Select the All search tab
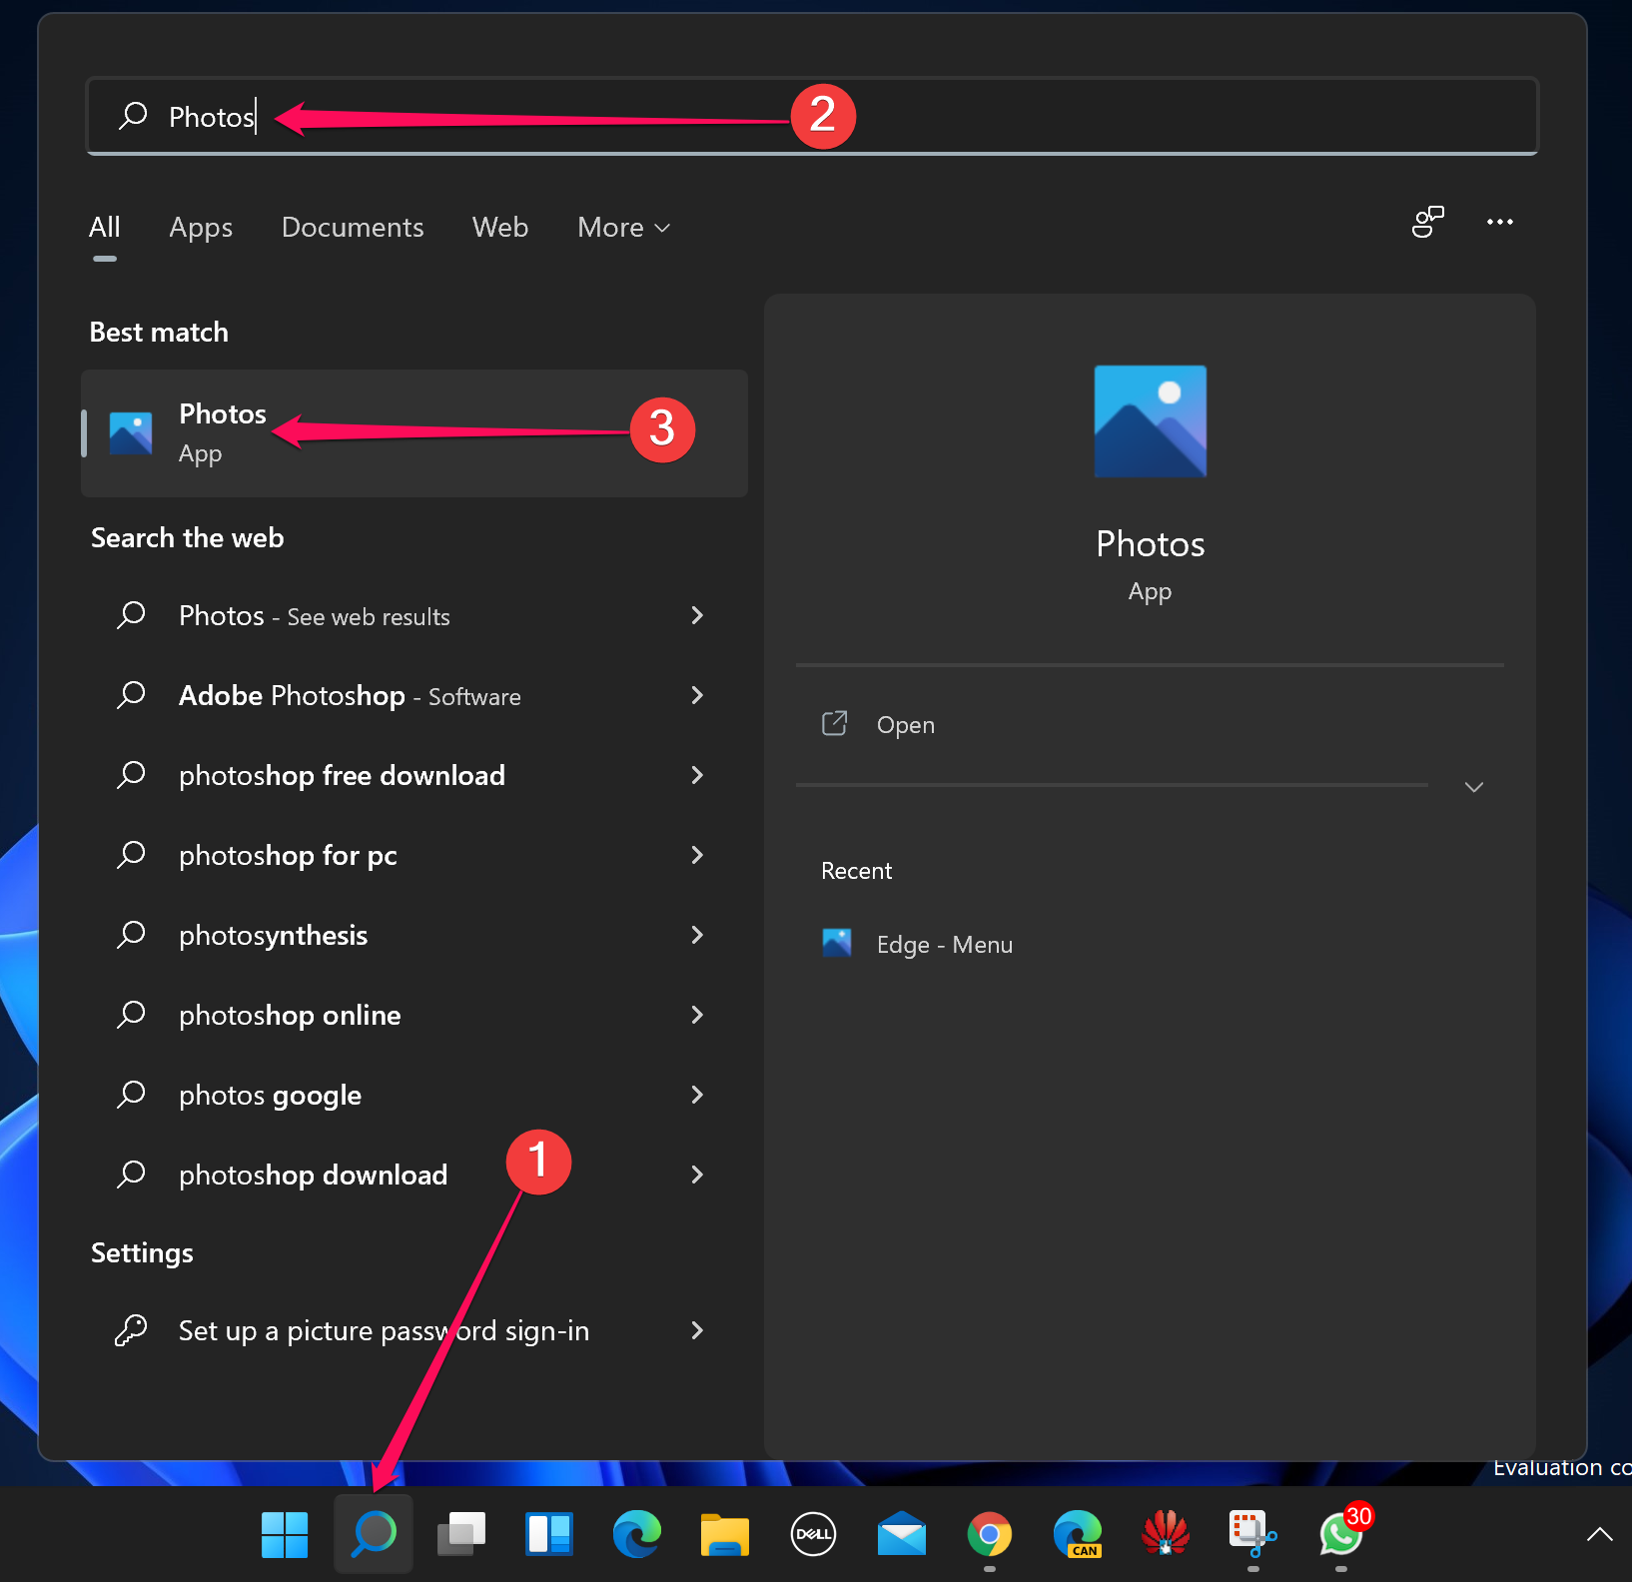Screen dimensions: 1632x1582 105,227
